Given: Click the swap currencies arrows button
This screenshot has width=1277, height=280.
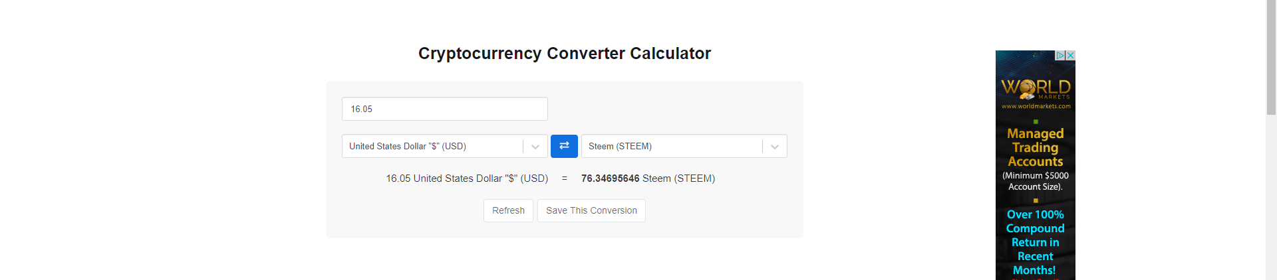Looking at the screenshot, I should [564, 146].
